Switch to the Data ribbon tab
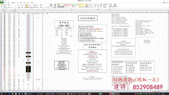Image resolution: width=169 pixels, height=95 pixels. 21,2
